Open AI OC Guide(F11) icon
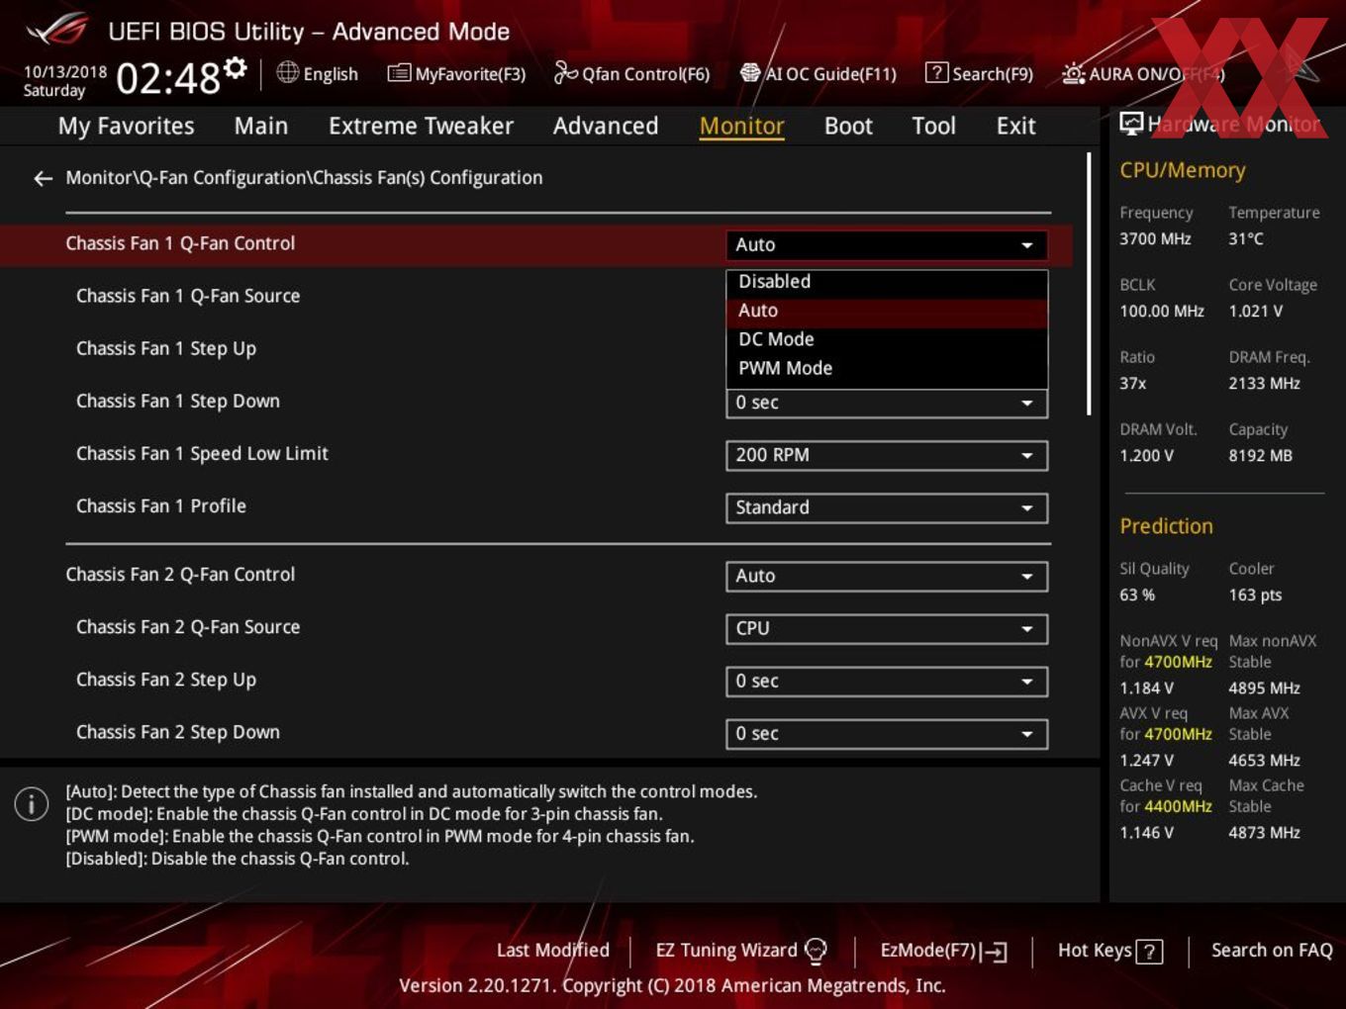This screenshot has height=1009, width=1346. click(750, 73)
